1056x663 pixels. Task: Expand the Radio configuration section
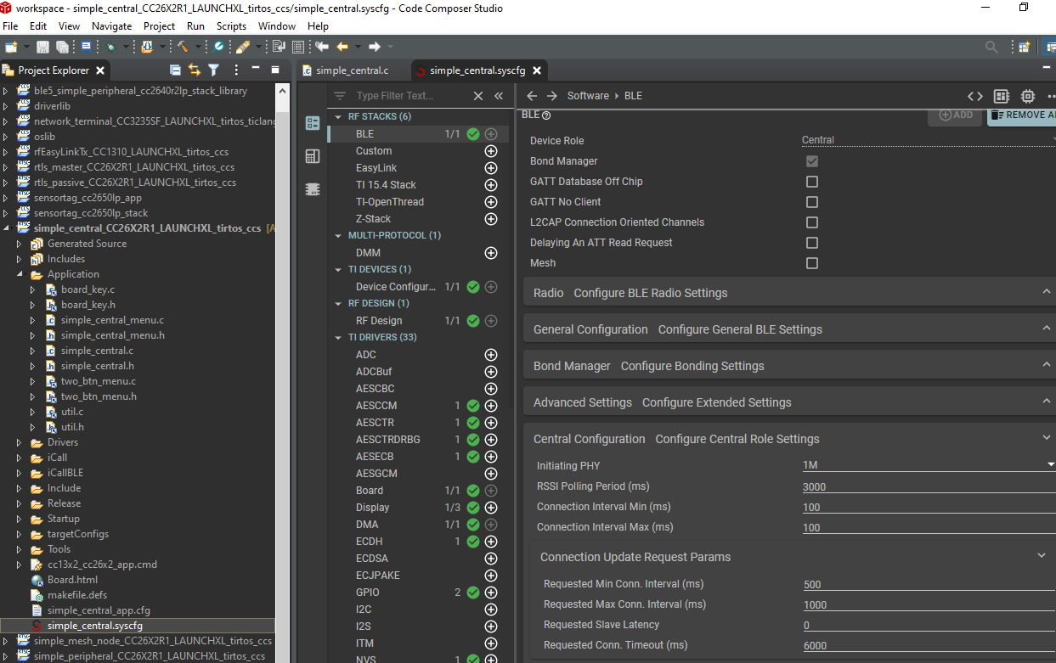click(x=1046, y=292)
